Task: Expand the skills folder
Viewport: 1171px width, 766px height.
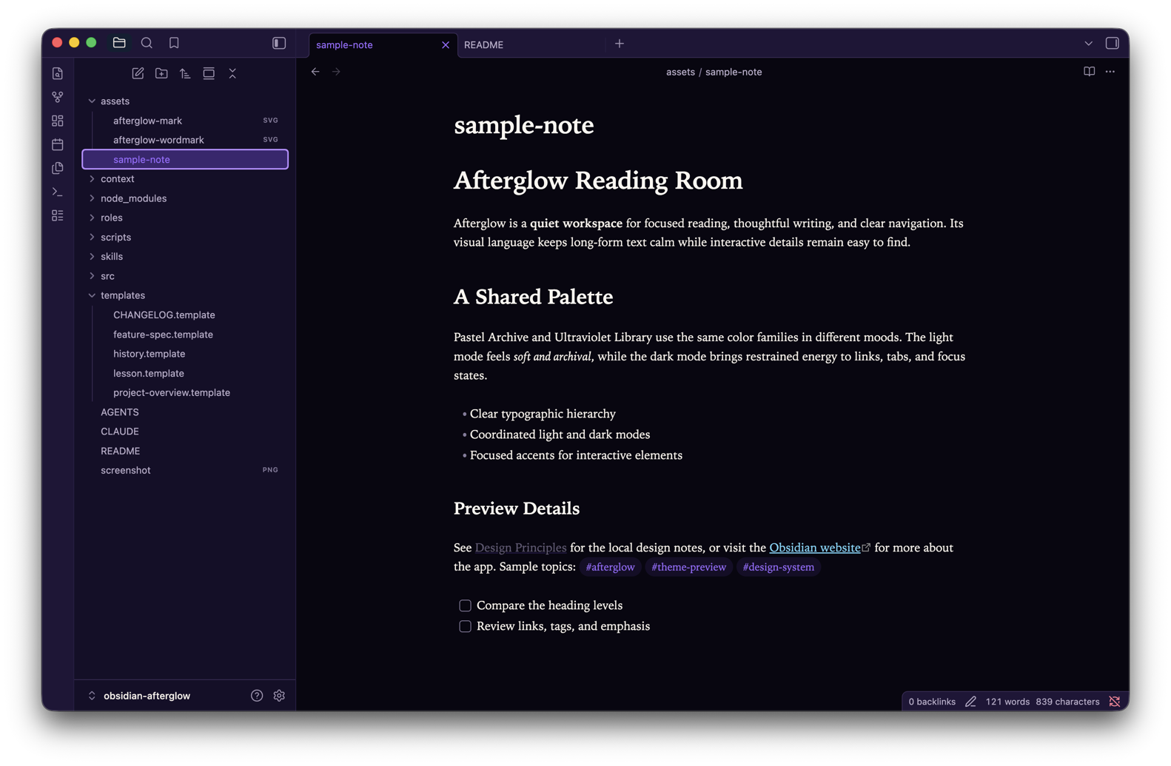Action: (x=185, y=256)
